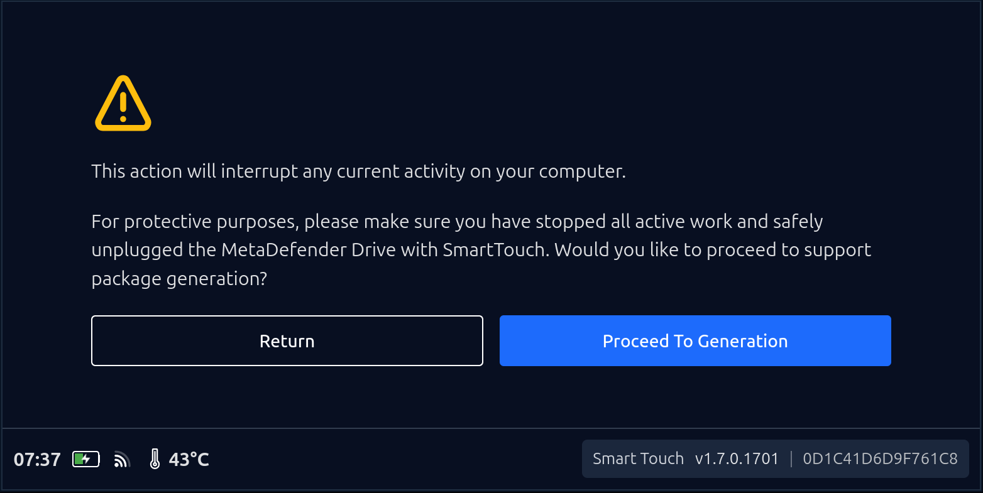This screenshot has height=493, width=983.
Task: Click the word "SmartTouch" in the message
Action: click(x=493, y=250)
